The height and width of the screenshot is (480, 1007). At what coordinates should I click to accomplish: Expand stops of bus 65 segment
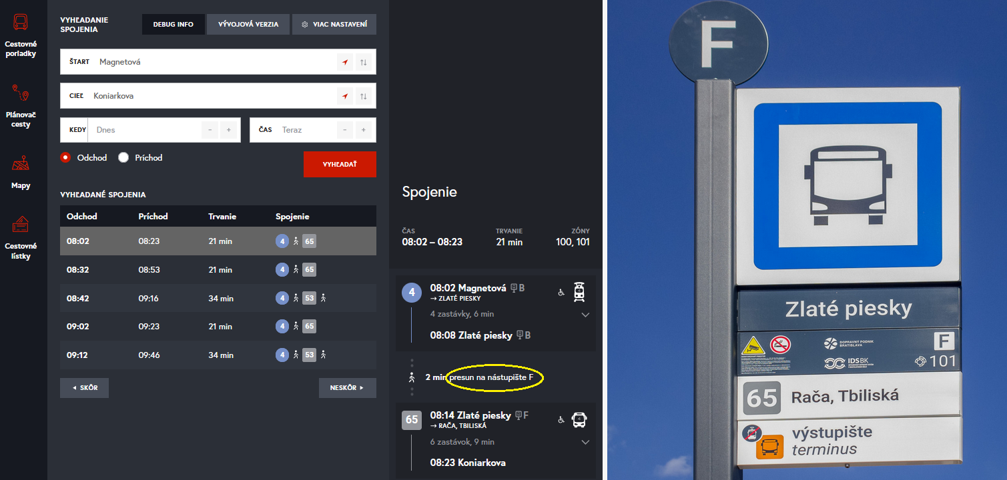586,442
